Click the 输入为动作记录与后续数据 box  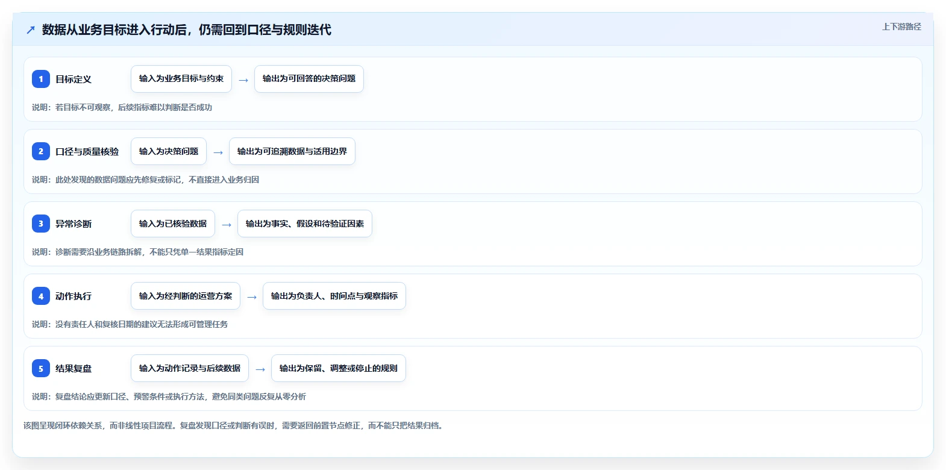click(x=190, y=368)
